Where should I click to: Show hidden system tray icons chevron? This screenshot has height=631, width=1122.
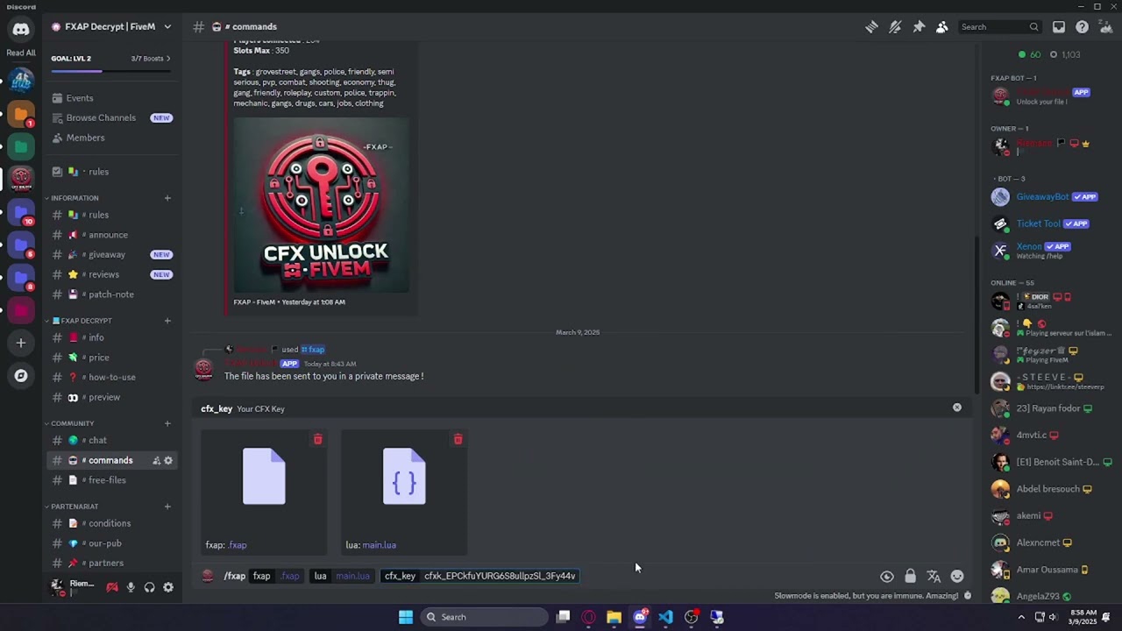point(1021,617)
